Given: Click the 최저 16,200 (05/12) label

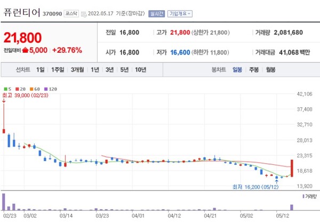Looking at the screenshot, I should (x=255, y=187).
